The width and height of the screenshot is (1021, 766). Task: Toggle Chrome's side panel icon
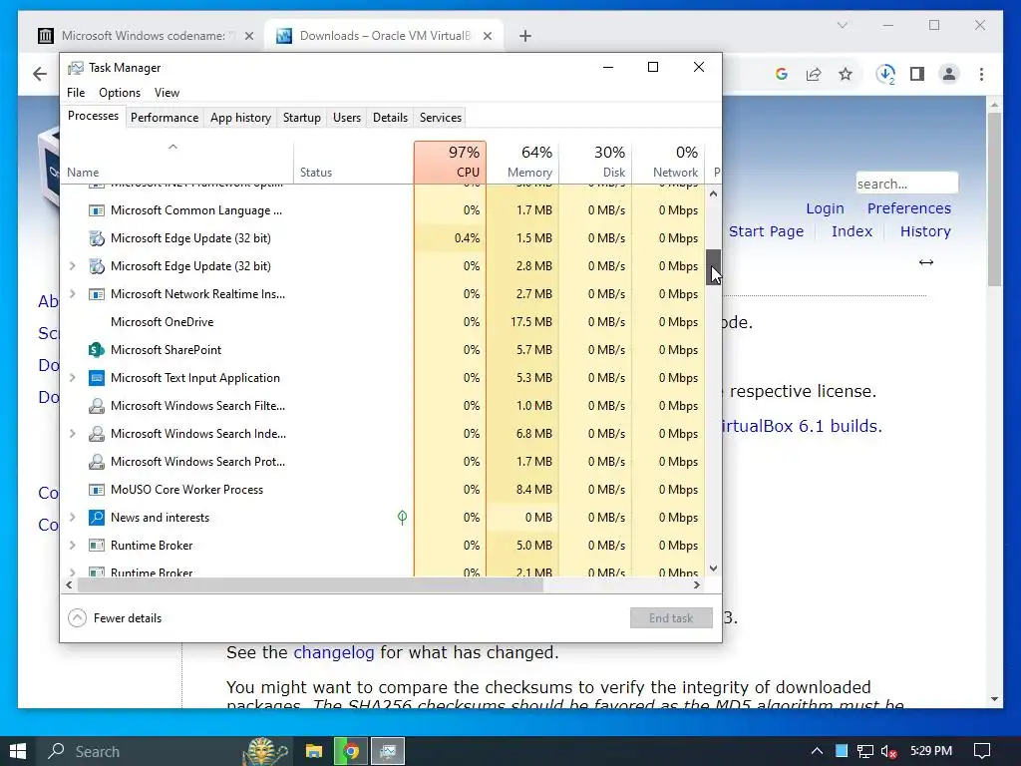(917, 74)
